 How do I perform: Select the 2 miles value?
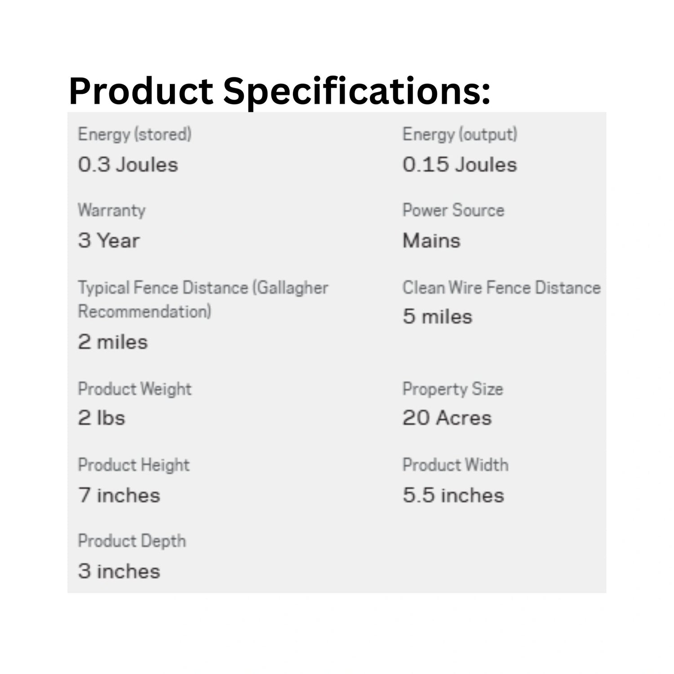[x=113, y=342]
